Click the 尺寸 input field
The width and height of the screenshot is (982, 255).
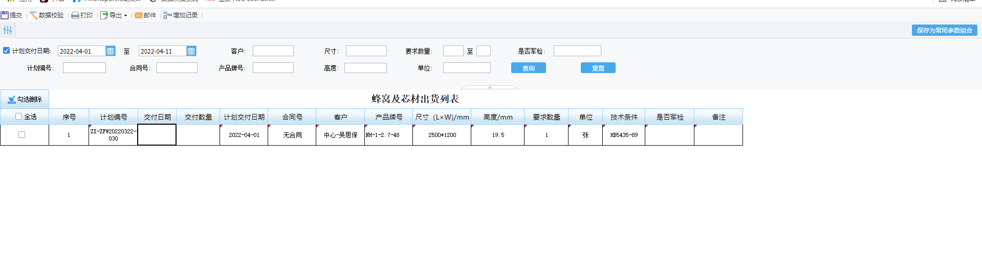(x=366, y=51)
